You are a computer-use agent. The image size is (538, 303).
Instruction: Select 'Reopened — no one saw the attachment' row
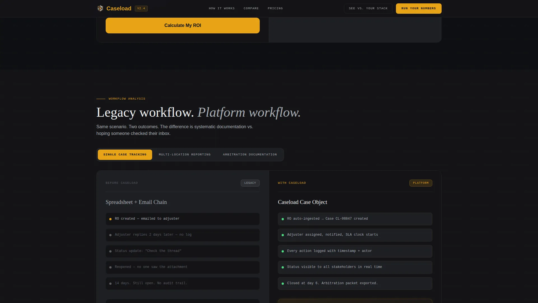coord(183,267)
